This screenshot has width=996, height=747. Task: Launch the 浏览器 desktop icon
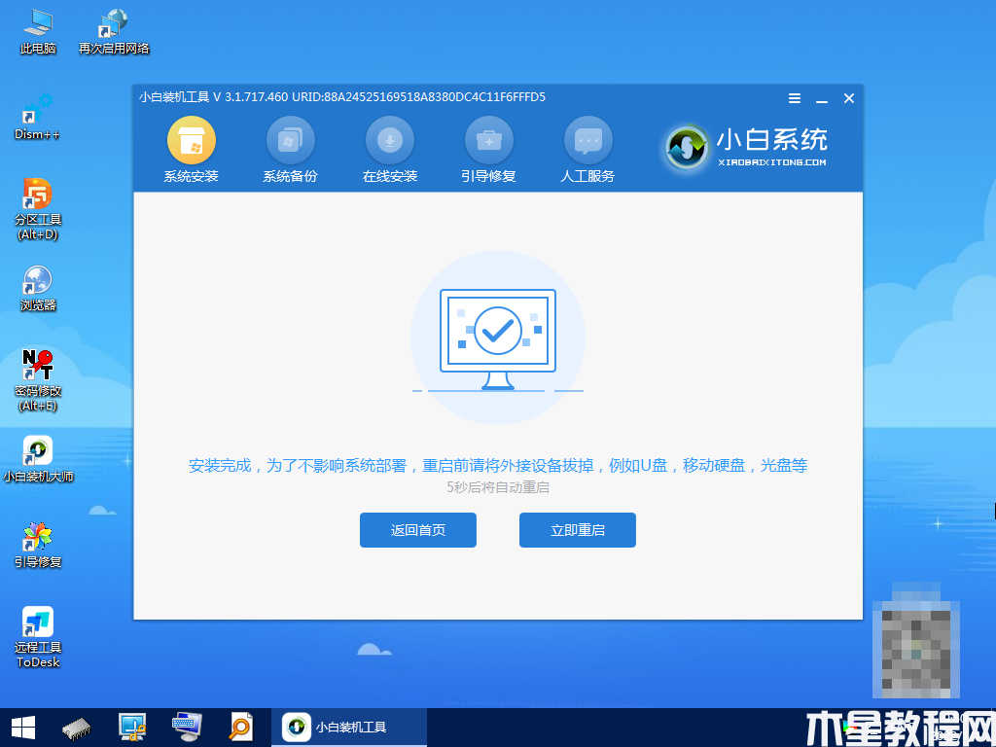[x=38, y=288]
